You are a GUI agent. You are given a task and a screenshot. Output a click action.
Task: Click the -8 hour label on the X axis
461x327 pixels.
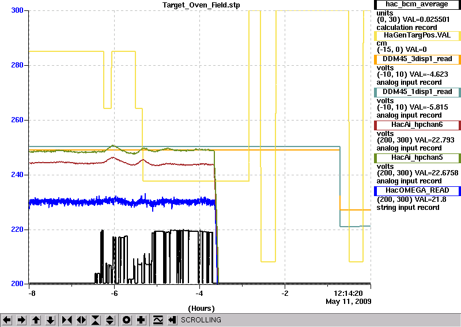32,294
